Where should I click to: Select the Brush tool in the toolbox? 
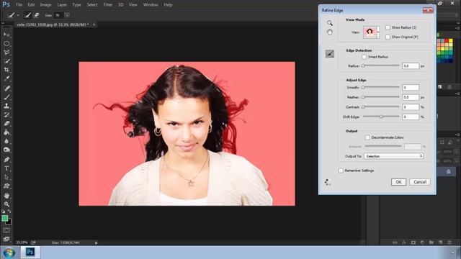pyautogui.click(x=6, y=97)
